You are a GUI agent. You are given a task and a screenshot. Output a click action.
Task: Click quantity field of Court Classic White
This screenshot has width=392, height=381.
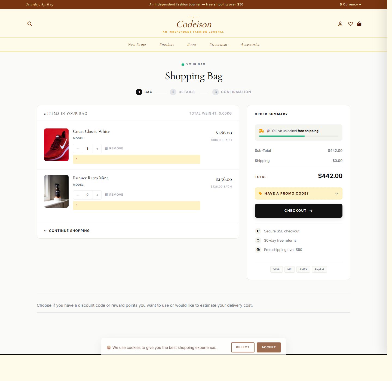pyautogui.click(x=87, y=149)
